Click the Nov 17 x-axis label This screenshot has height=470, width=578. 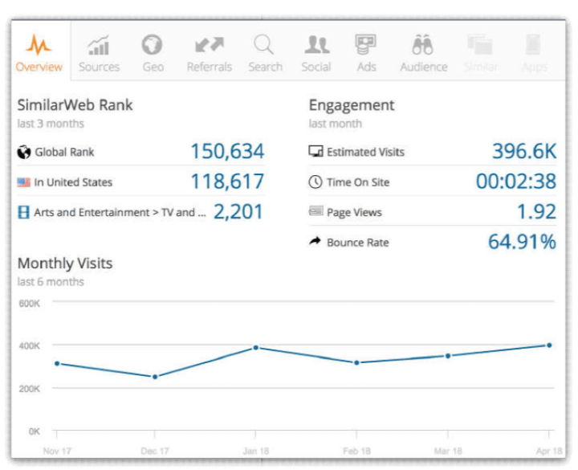[57, 452]
